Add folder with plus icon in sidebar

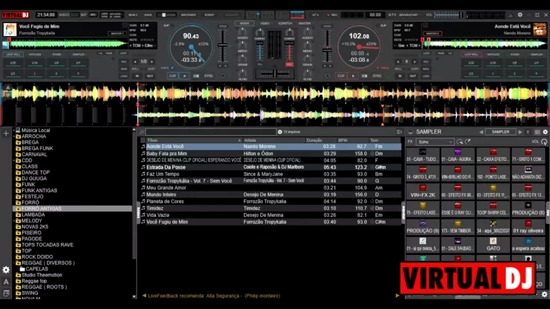pos(6,133)
